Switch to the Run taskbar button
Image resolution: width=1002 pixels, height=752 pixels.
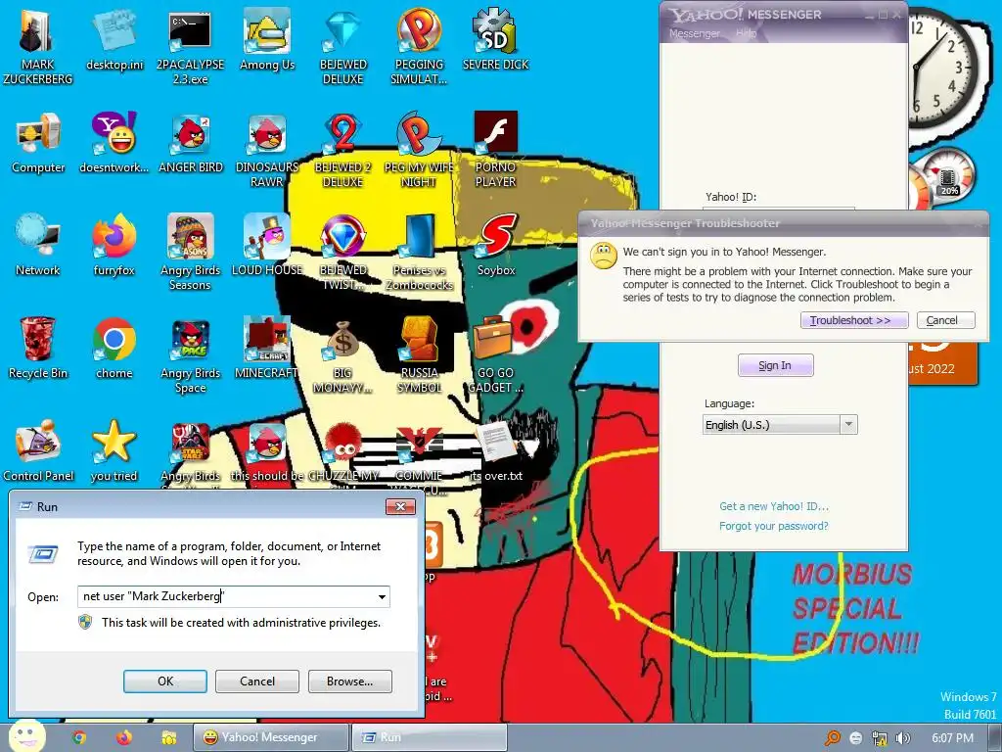[430, 737]
